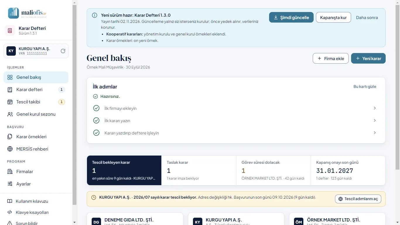Open Tescil takibi in the sidebar

[36, 102]
